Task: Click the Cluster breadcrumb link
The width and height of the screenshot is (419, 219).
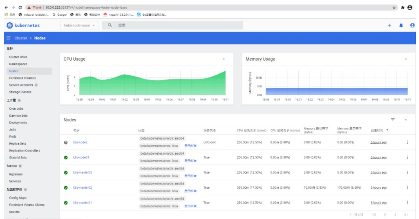Action: click(x=21, y=38)
